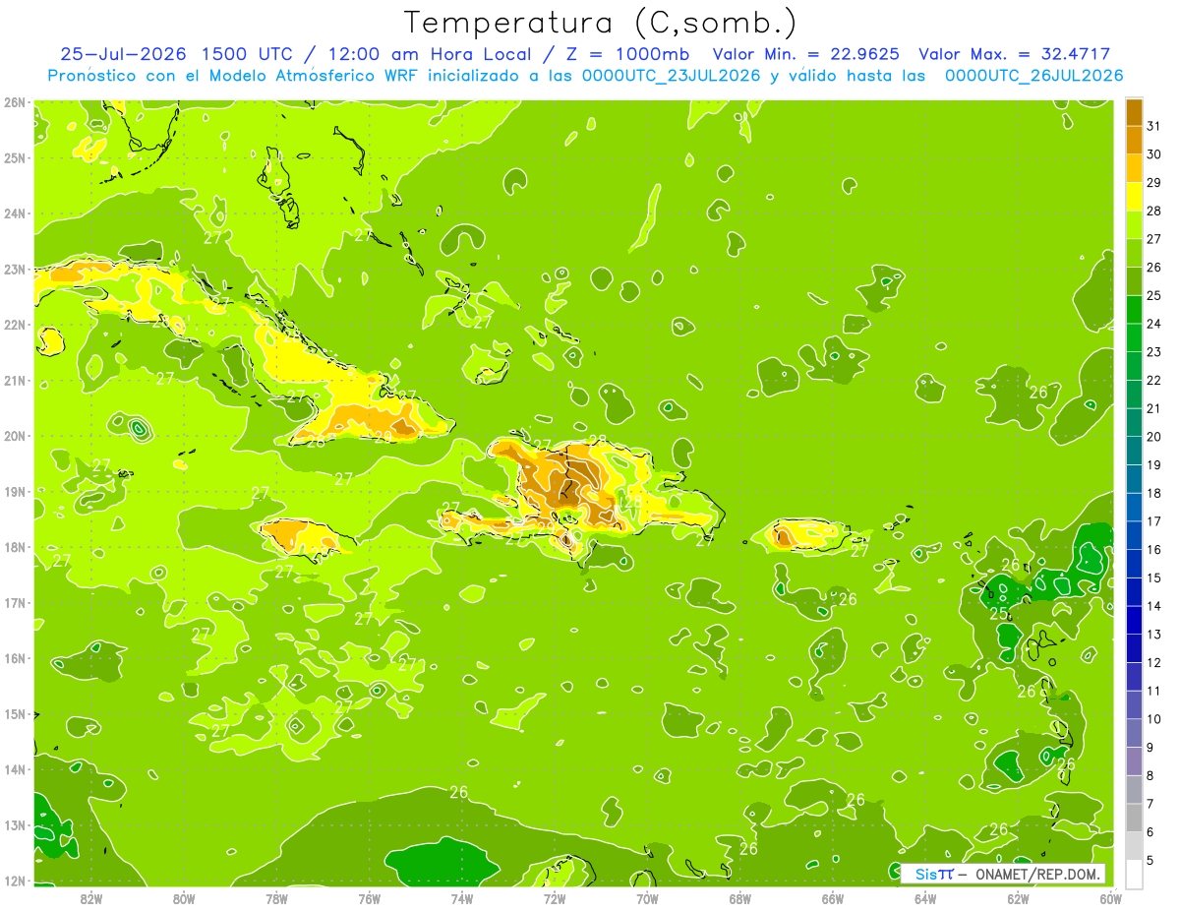Select the Valor Min. = 22.9625 value

click(806, 54)
